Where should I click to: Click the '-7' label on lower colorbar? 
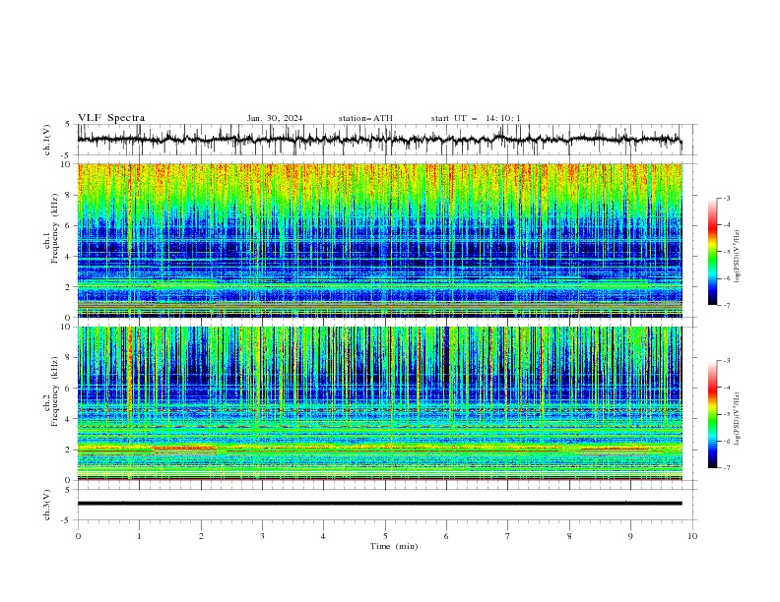tap(726, 467)
